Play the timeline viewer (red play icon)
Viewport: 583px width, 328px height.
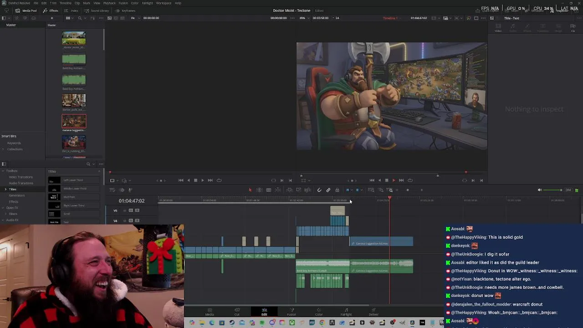394,180
